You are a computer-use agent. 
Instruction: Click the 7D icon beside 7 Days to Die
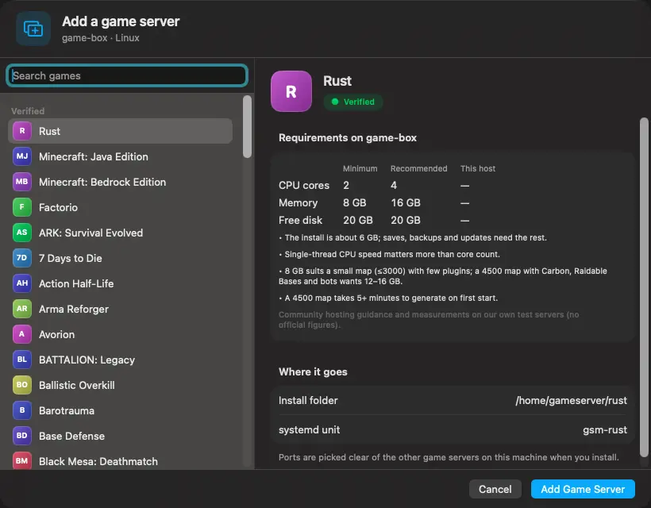[x=22, y=258]
